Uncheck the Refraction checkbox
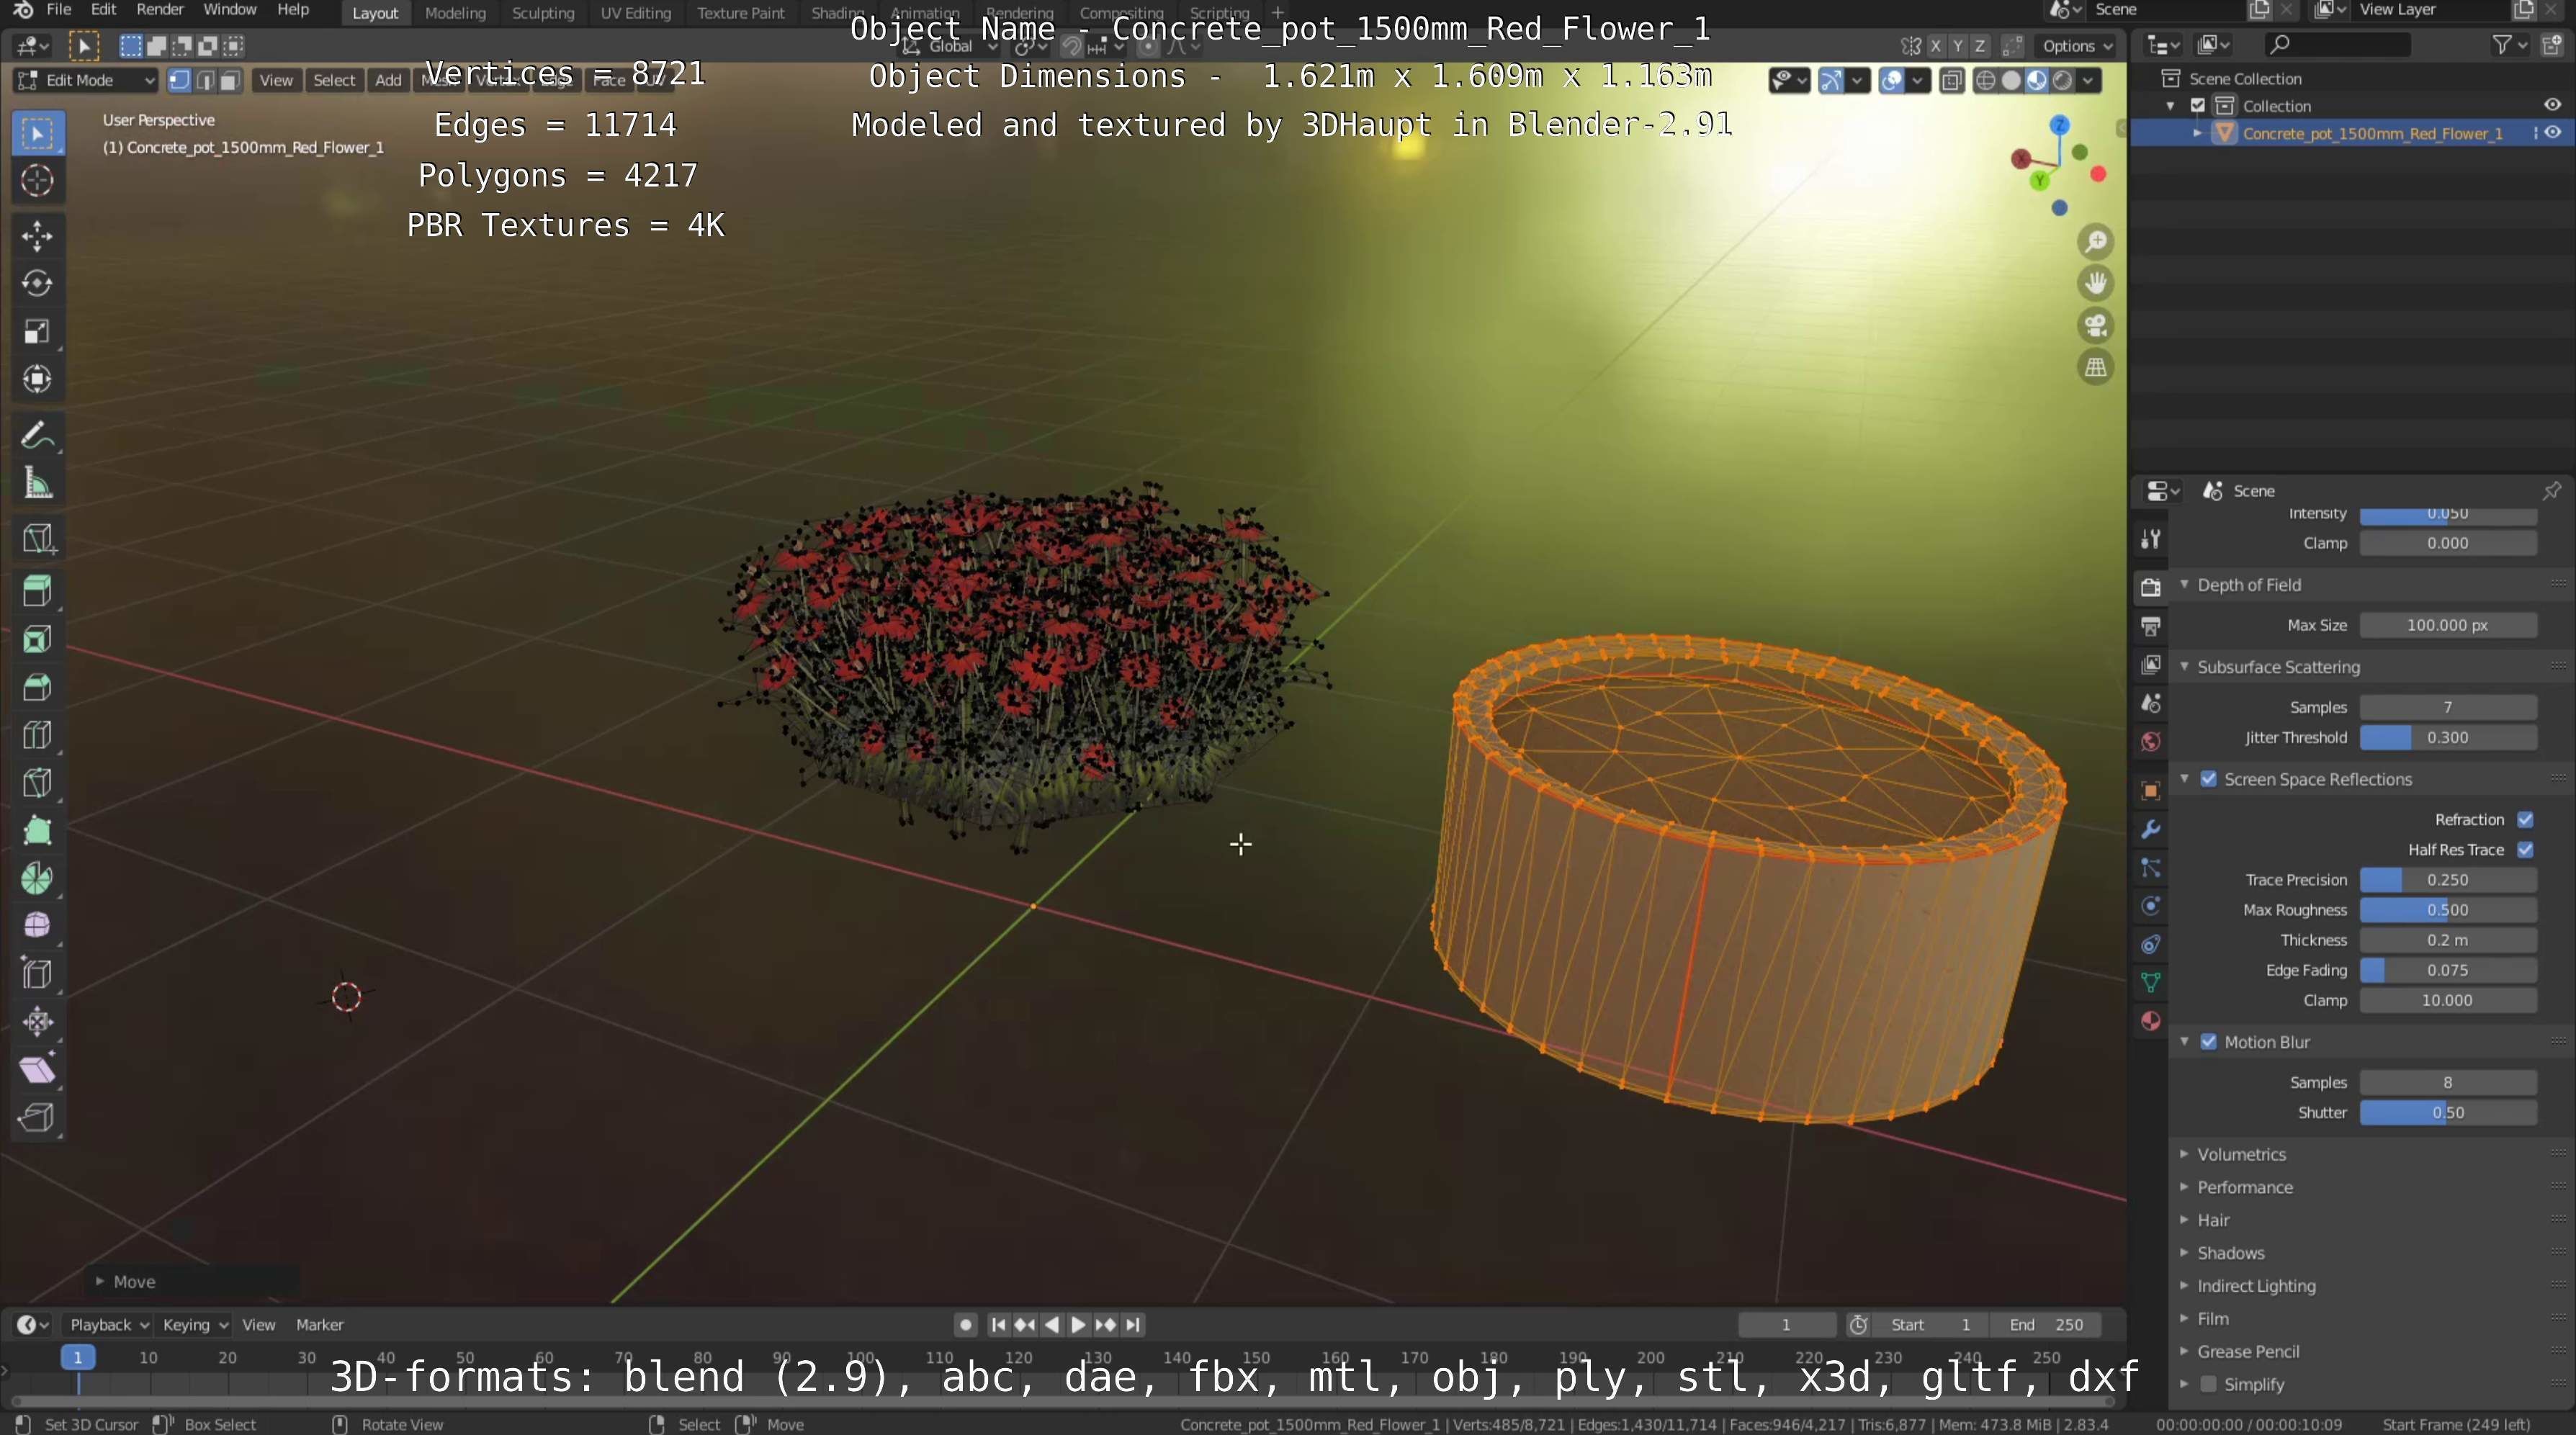This screenshot has height=1435, width=2576. (2525, 819)
